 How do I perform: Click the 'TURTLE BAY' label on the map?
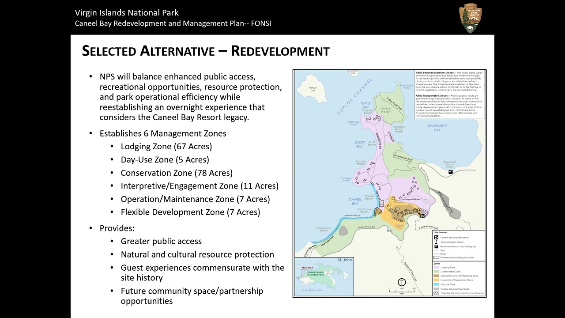[365, 105]
